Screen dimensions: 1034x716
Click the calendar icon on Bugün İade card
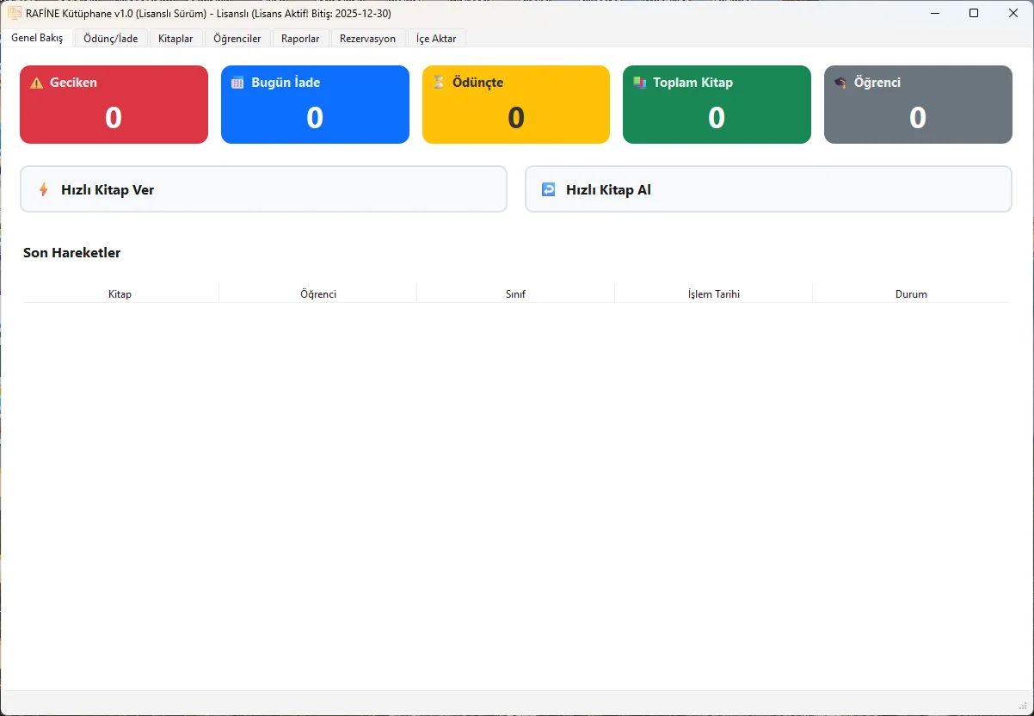pyautogui.click(x=237, y=83)
